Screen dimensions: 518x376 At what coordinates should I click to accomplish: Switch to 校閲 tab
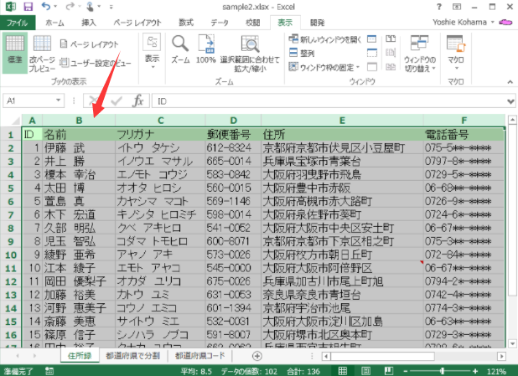[x=253, y=23]
